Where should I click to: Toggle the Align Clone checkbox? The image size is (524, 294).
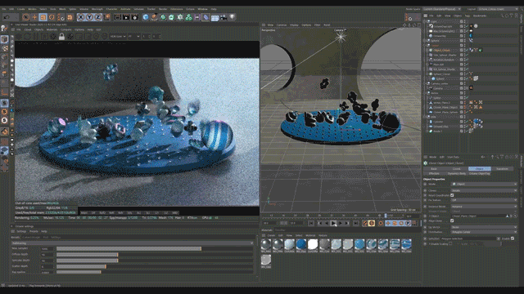452,220
